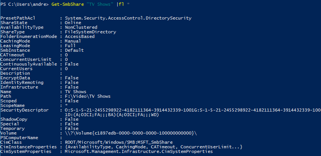Viewport: 321px width, 156px height.
Task: Click the FolderEnumerationMode value AccessBased
Action: [80, 36]
